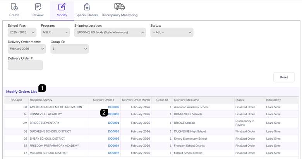The width and height of the screenshot is (302, 159).
Task: Expand the Program NSLP dropdown
Action: 55,32
